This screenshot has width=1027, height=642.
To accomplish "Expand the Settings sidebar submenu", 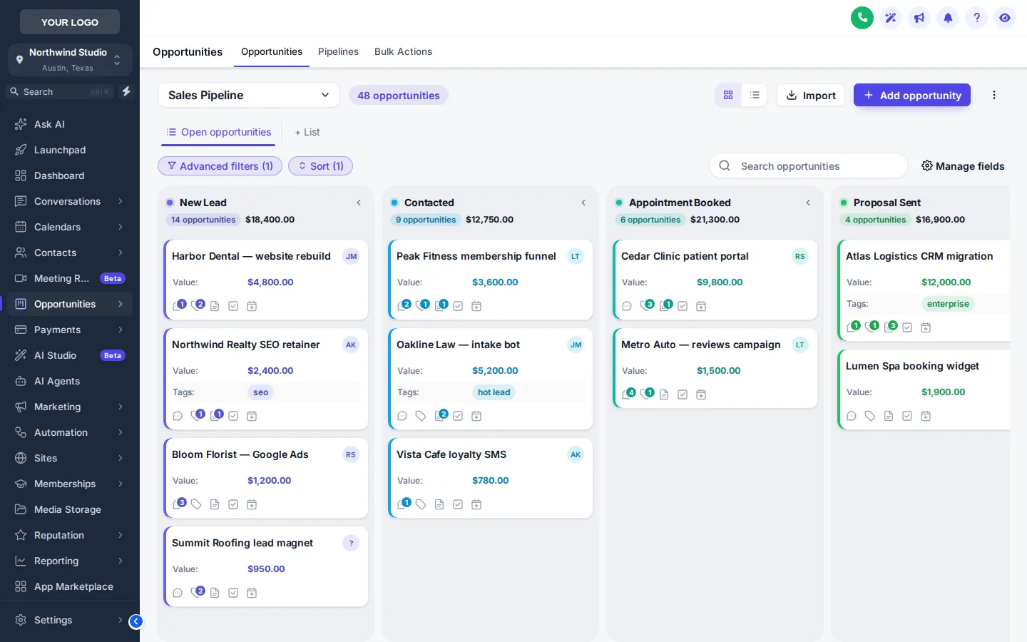I will [x=121, y=620].
